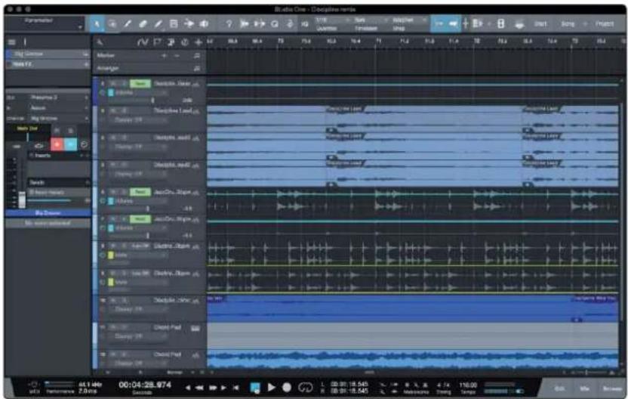Toggle the red Record arm in inspector
This screenshot has width=628, height=399.
pyautogui.click(x=57, y=144)
